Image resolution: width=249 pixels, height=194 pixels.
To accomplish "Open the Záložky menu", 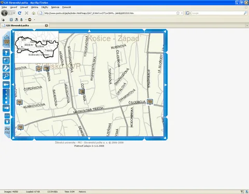I will click(x=45, y=7).
